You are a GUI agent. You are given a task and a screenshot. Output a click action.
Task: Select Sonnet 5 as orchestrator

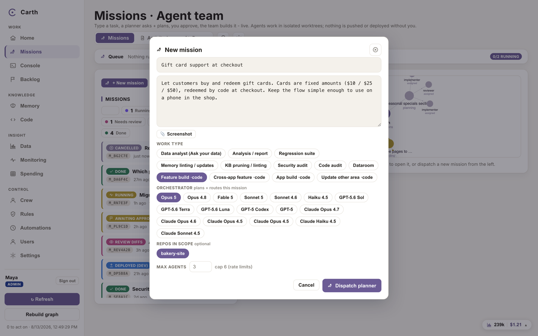coord(254,197)
